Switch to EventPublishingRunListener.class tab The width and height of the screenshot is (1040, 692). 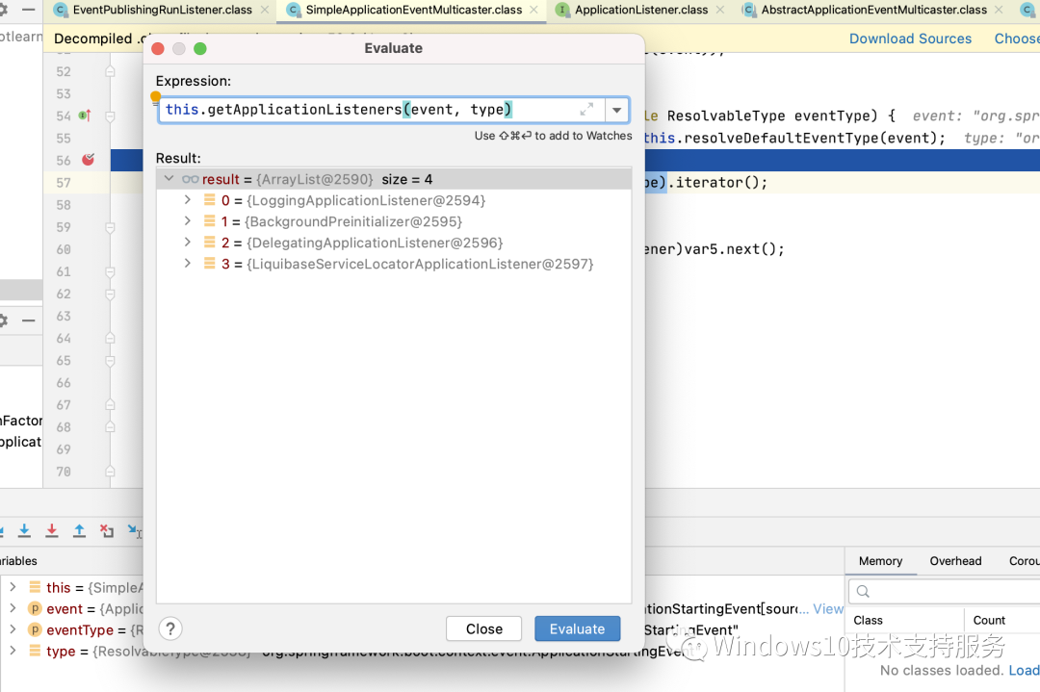162,10
